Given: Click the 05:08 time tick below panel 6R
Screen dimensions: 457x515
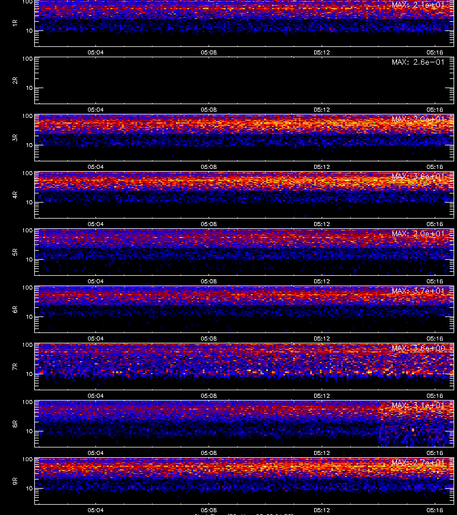Looking at the screenshot, I should click(x=209, y=338).
